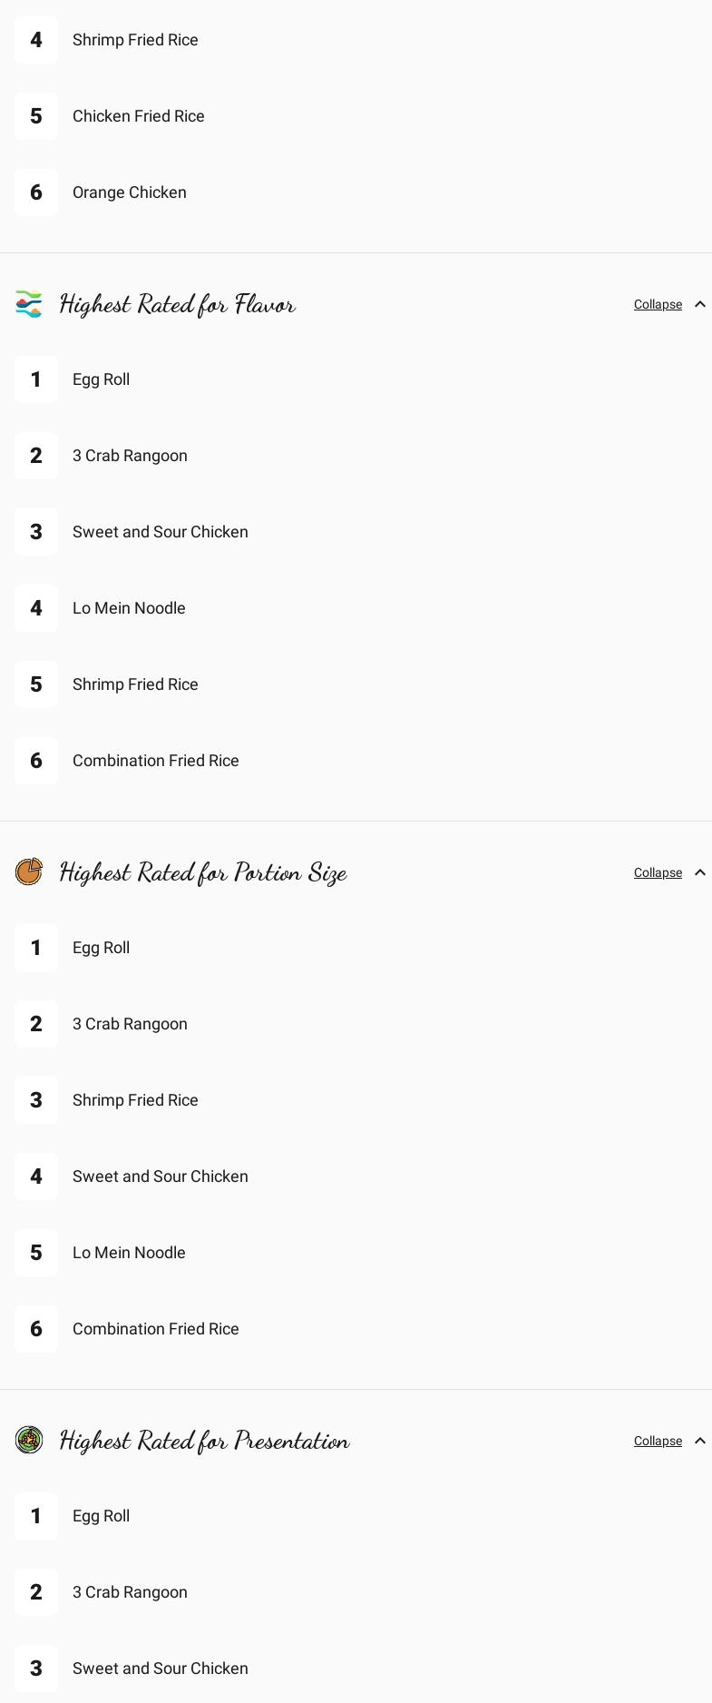This screenshot has width=712, height=1703.
Task: Collapse the Highest Rated for Presentation section
Action: tap(658, 1442)
